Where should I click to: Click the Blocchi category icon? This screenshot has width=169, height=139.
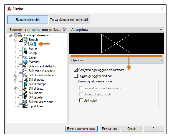[25, 40]
